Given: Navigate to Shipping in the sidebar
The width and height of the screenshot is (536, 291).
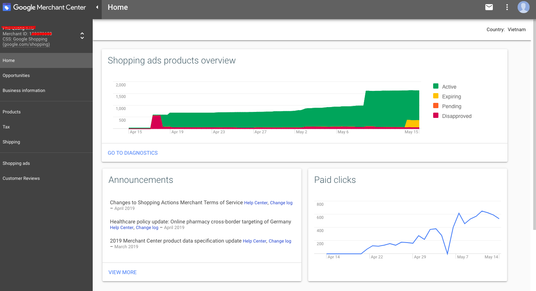Looking at the screenshot, I should pyautogui.click(x=11, y=142).
